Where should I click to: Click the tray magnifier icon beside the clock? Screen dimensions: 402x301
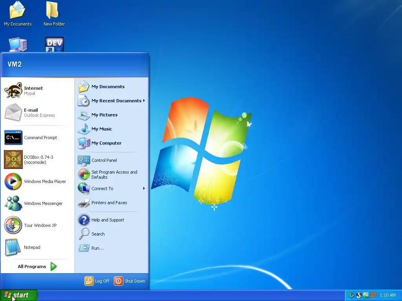pos(373,295)
